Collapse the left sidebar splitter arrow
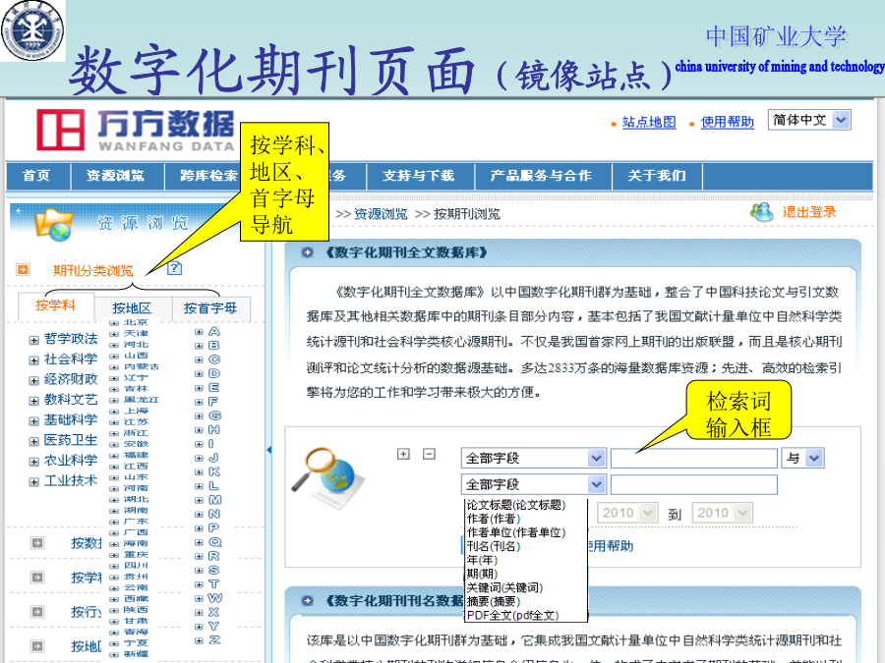 (x=269, y=450)
